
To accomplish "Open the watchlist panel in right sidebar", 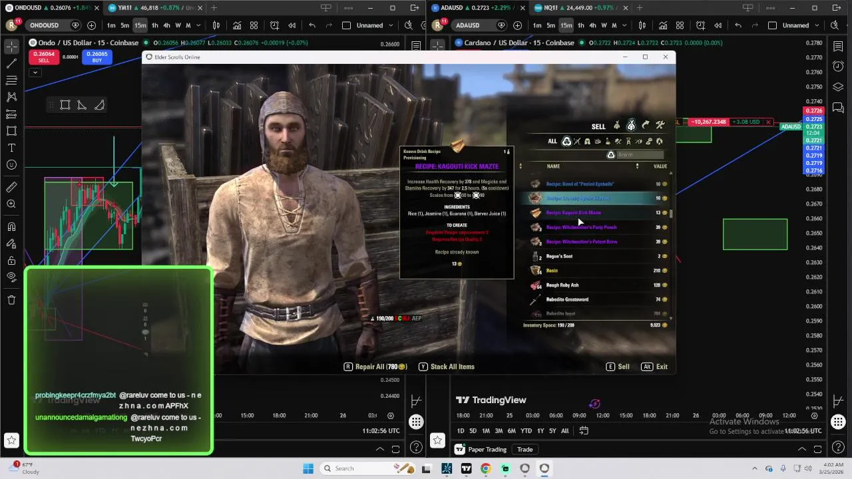I will [x=838, y=47].
